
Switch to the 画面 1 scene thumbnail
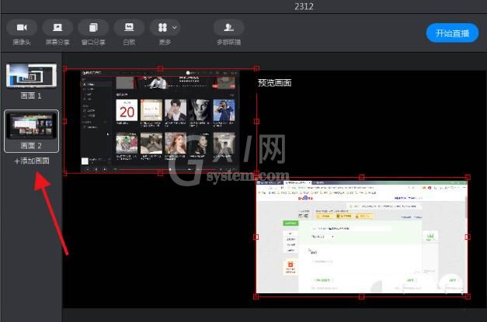pos(31,75)
